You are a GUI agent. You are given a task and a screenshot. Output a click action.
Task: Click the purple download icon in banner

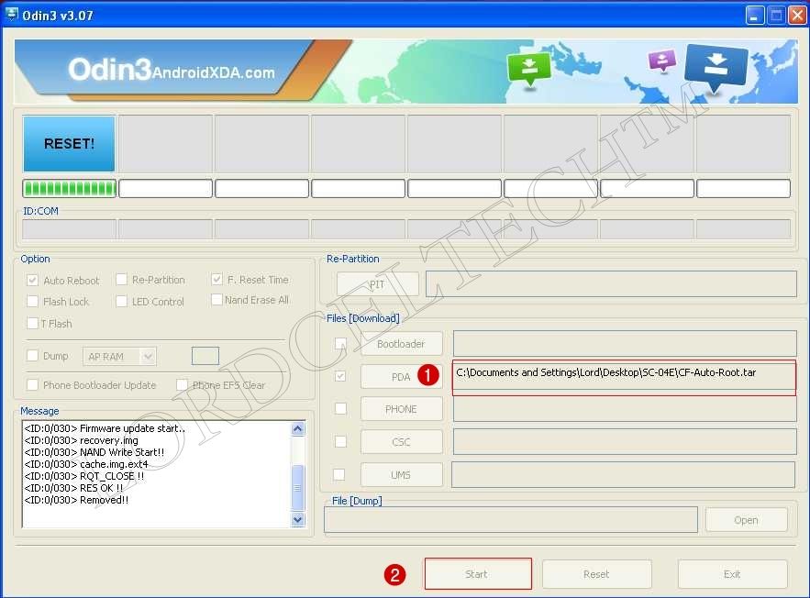click(x=661, y=61)
